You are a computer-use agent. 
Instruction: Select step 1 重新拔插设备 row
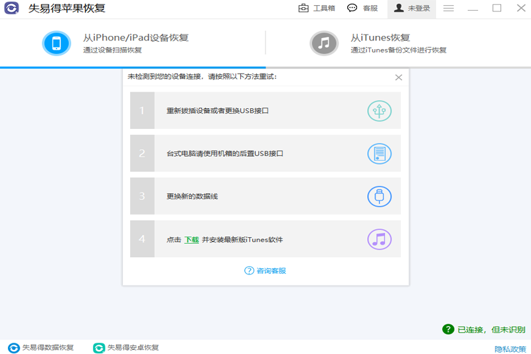tap(265, 110)
